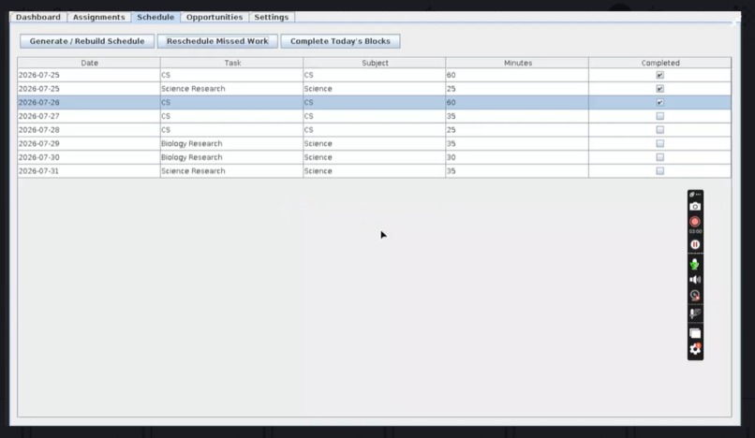Click Generate / Rebuild Schedule button
Screen dimensions: 755x438
point(87,41)
